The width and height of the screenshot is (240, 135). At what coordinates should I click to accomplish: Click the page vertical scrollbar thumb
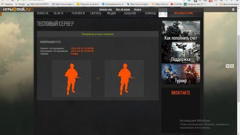(238, 68)
